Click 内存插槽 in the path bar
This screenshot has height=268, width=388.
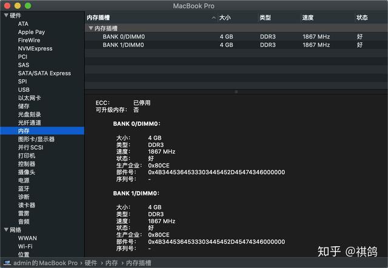tap(138, 263)
